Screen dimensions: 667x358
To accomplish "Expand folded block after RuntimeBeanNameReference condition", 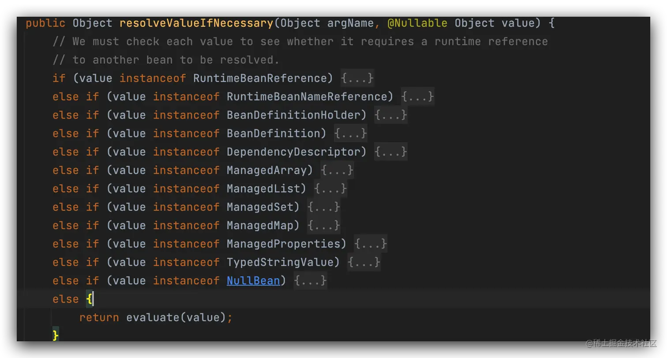I will point(417,97).
